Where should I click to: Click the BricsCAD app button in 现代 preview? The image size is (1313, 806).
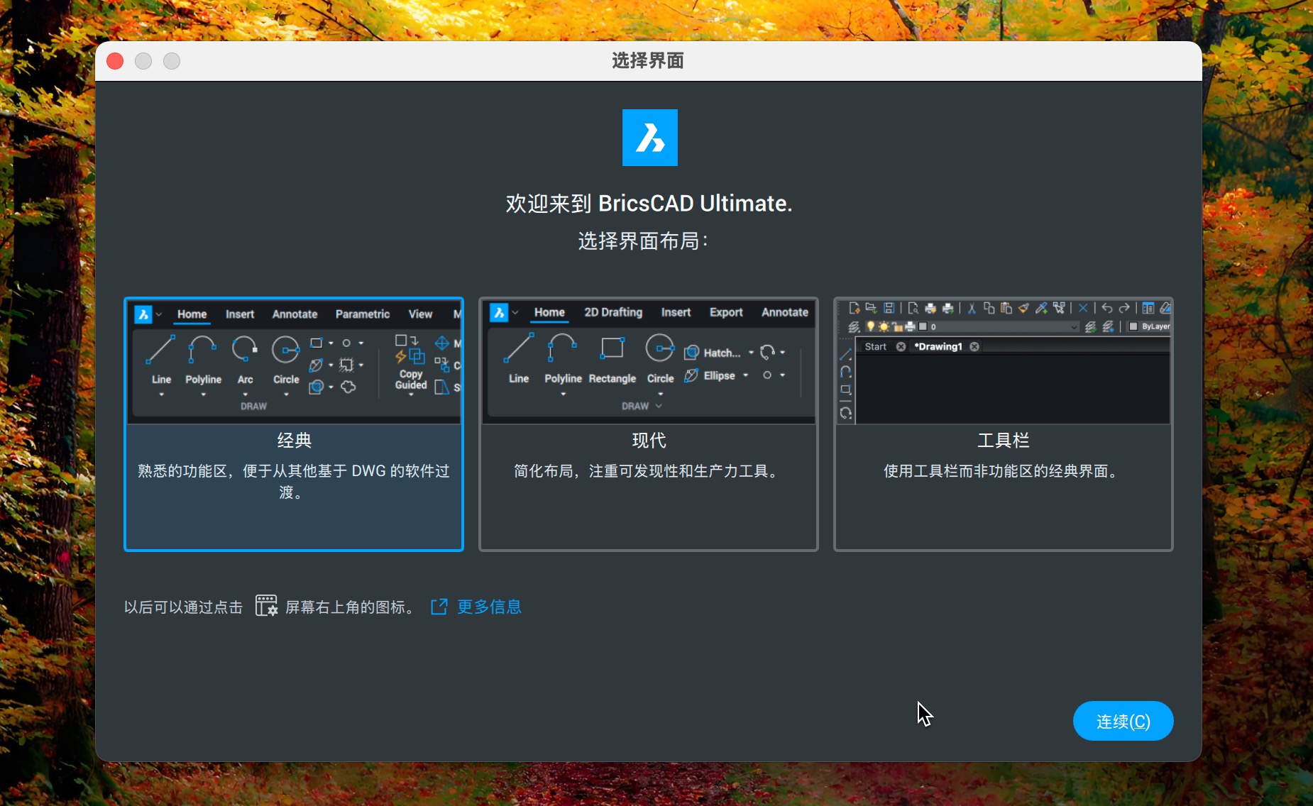499,313
